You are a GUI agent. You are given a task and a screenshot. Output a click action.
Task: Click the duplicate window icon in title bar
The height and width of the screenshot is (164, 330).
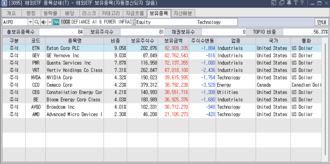[x=281, y=3]
